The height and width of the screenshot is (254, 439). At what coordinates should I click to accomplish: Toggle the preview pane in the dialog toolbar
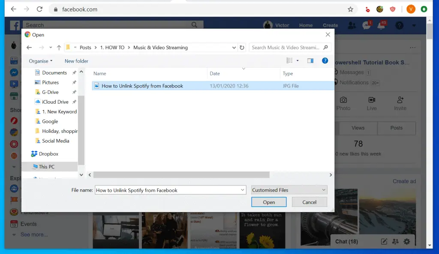click(310, 60)
